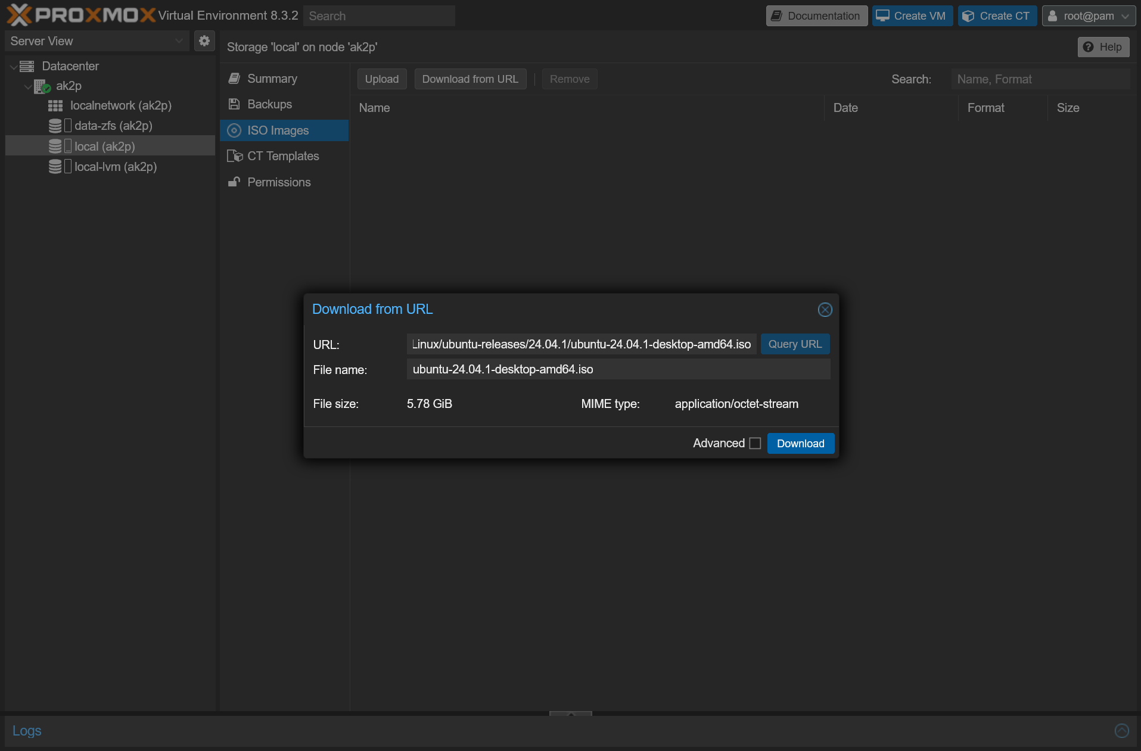Open the CT Templates tab
Screen dimensions: 1141x751
[284, 156]
